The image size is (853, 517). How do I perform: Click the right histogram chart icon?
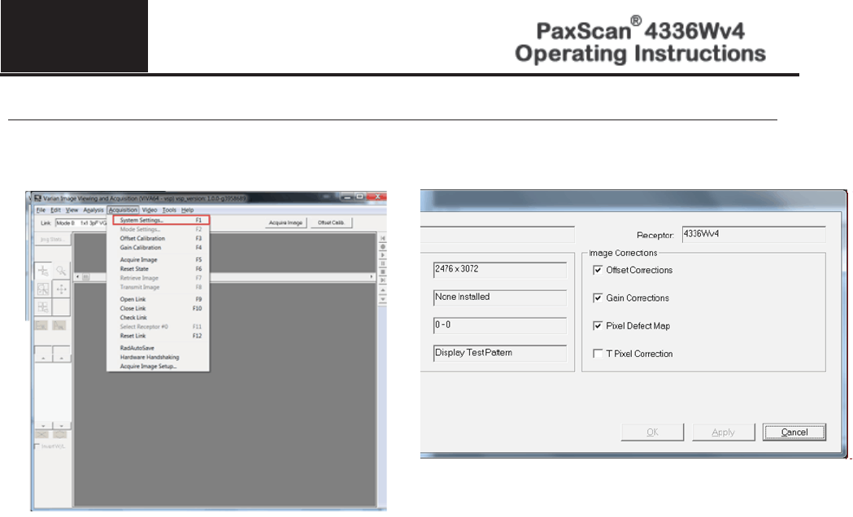tap(59, 326)
